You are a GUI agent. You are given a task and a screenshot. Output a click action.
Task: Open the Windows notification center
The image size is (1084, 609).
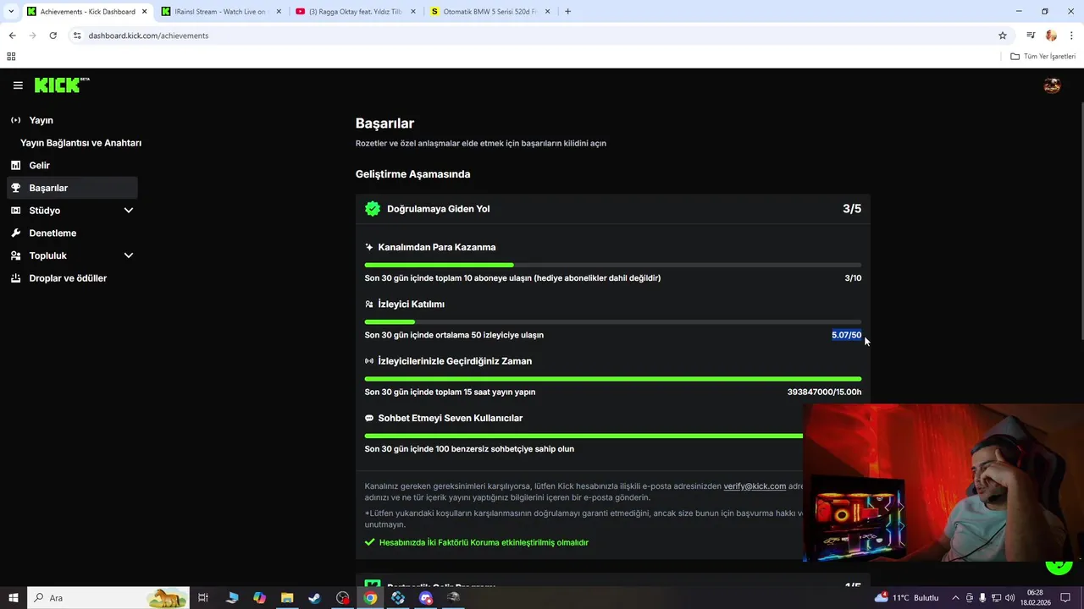[1065, 598]
